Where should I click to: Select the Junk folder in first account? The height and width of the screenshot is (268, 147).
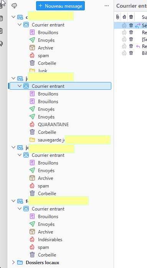coord(43,71)
